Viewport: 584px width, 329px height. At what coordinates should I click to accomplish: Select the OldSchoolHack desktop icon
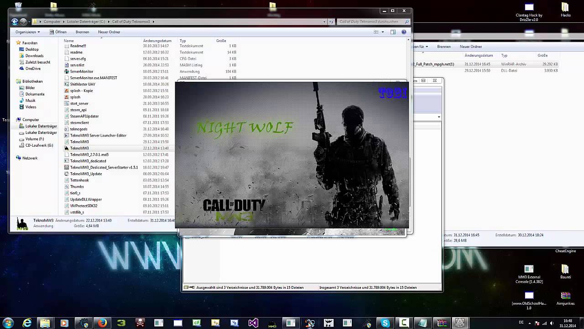coord(529,300)
